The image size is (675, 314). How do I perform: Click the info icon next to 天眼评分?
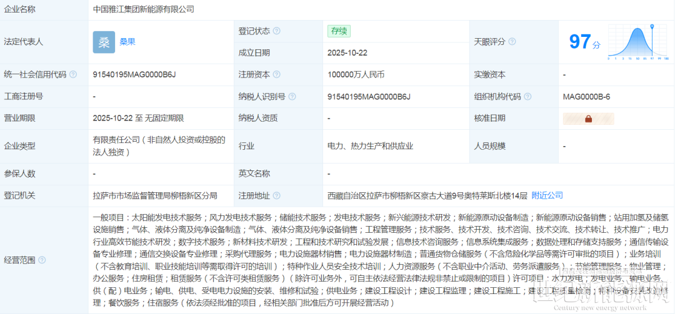(x=512, y=42)
